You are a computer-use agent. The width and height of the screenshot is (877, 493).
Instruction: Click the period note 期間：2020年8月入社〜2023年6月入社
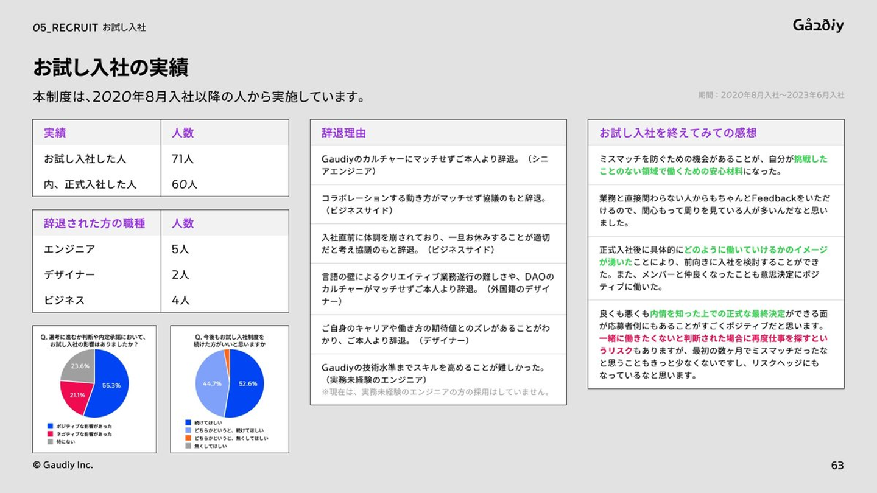pyautogui.click(x=771, y=95)
